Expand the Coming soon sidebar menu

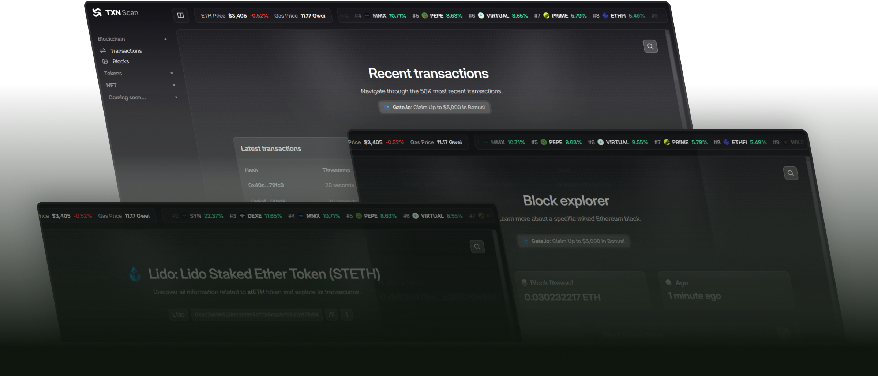[176, 98]
